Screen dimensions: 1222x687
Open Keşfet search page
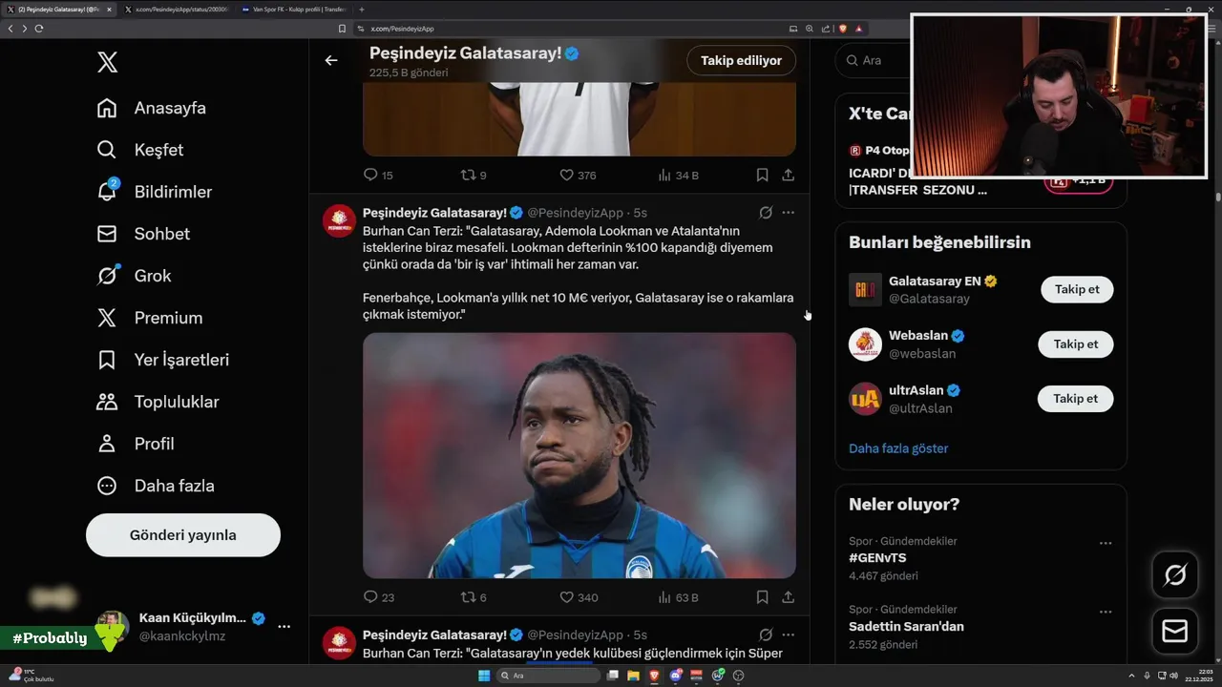tap(140, 150)
